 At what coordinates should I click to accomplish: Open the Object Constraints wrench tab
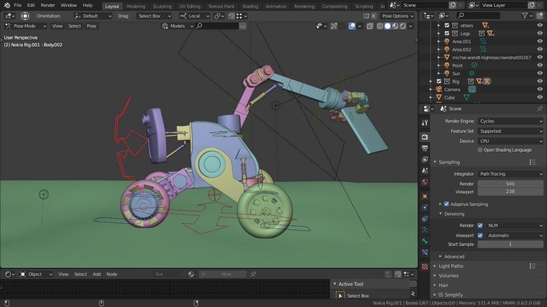click(x=425, y=207)
